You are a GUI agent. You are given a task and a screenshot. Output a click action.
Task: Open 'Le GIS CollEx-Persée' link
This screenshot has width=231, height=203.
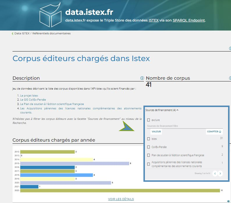click(x=33, y=100)
